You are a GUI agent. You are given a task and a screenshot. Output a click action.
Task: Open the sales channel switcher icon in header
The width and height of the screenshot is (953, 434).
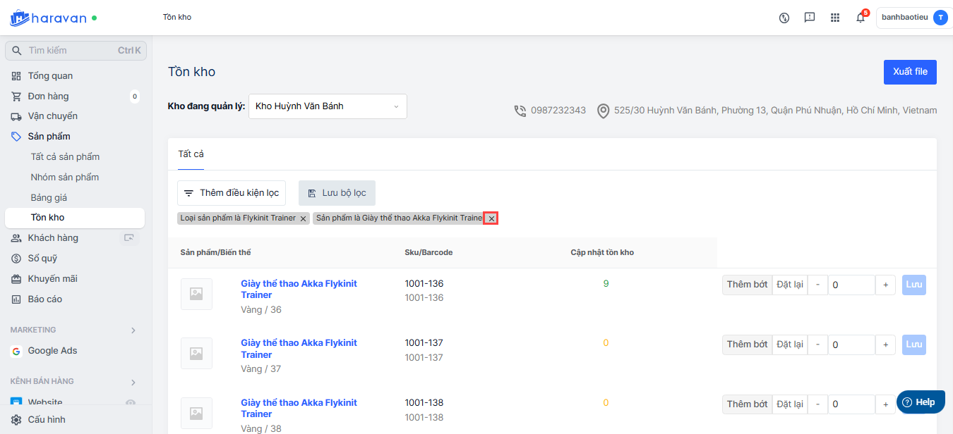pyautogui.click(x=784, y=18)
